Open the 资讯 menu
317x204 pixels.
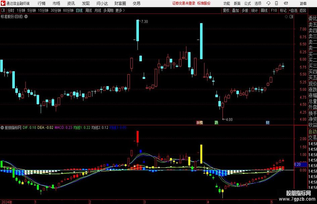(71, 3)
